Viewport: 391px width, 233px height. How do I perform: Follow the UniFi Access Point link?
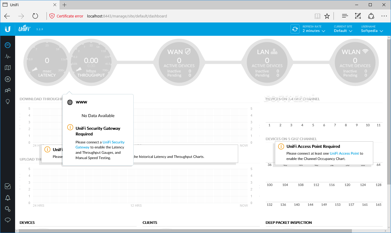(344, 153)
